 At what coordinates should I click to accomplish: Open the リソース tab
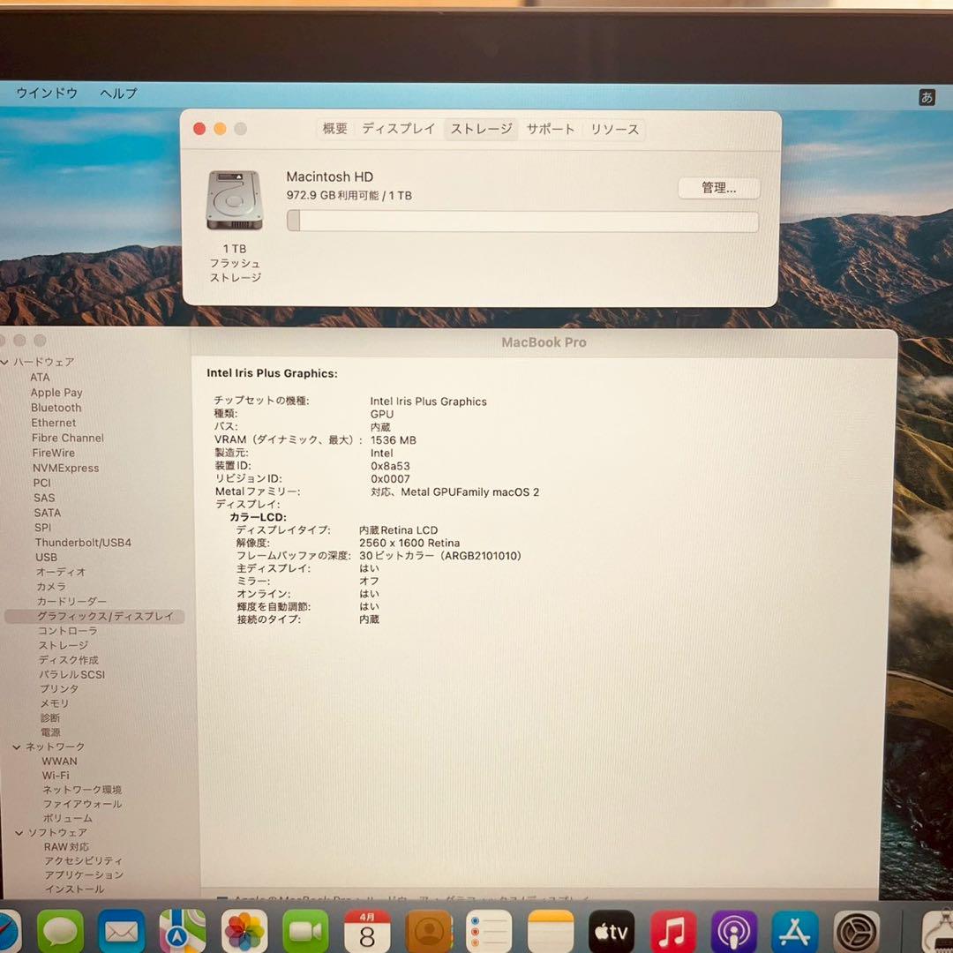(x=614, y=130)
